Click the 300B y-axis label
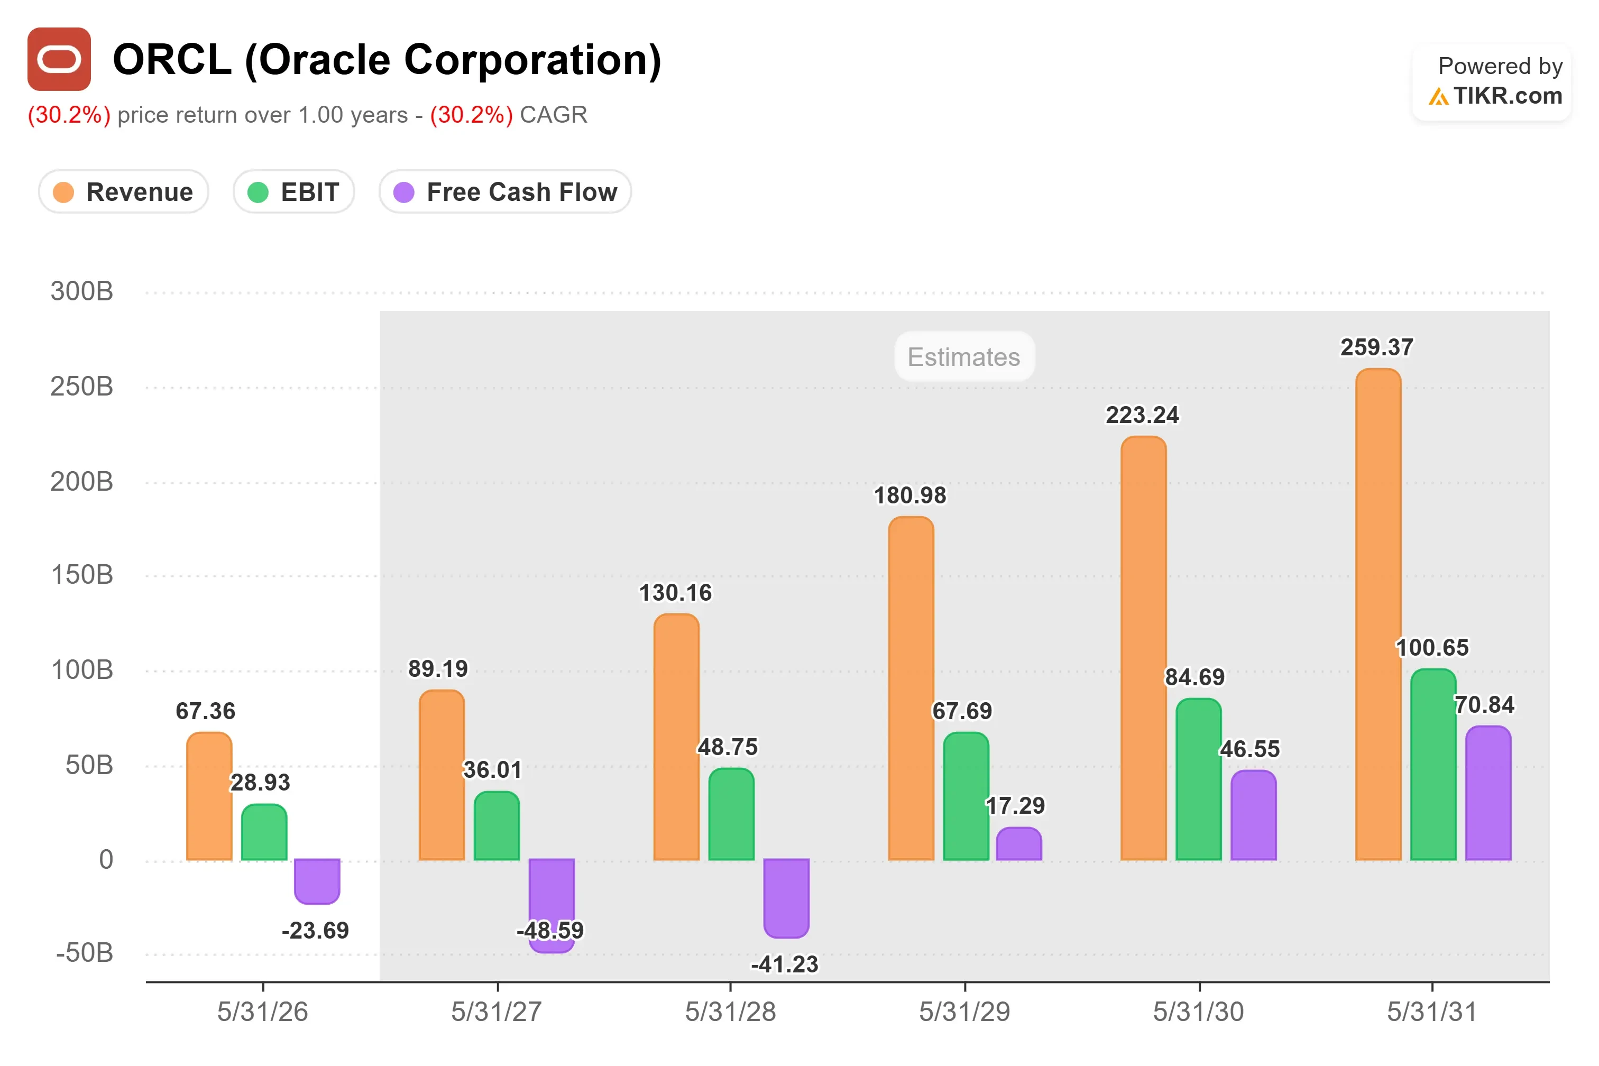 pos(81,291)
